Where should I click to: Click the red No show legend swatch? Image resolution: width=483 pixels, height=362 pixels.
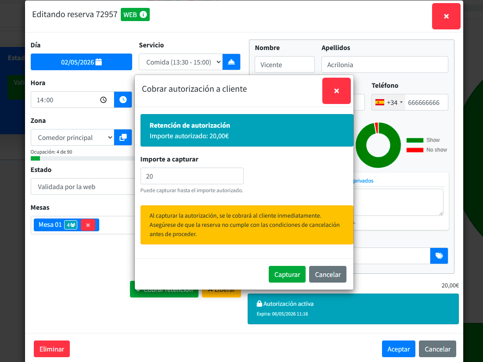415,150
